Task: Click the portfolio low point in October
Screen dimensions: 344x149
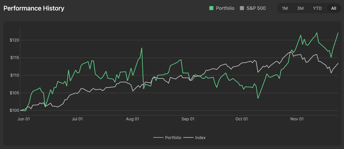Action: tap(258, 98)
